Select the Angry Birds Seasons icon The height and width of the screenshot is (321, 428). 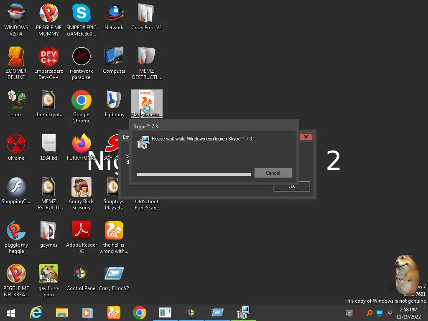[82, 194]
